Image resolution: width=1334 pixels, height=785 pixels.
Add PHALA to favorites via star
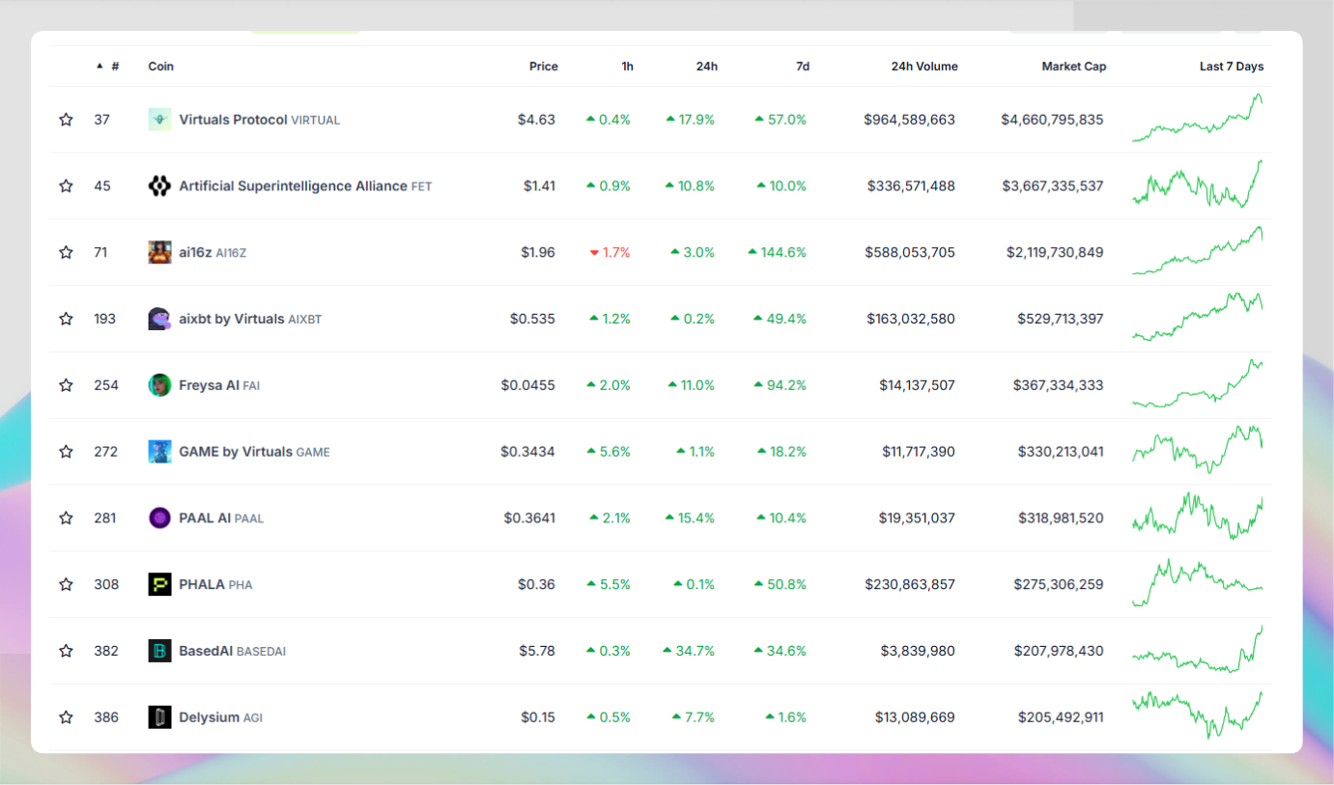point(66,584)
